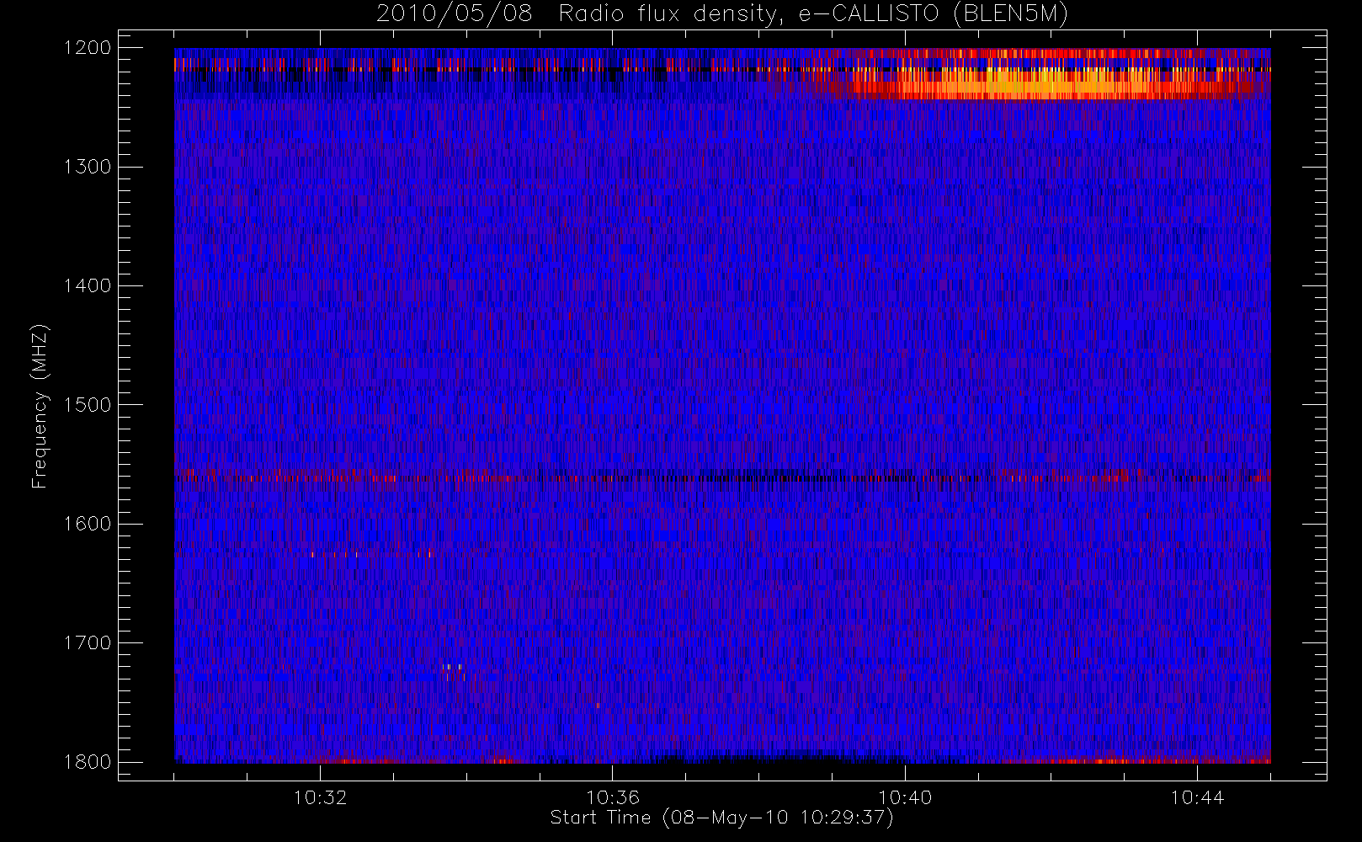Click the 10:32 time tick label
Image resolution: width=1362 pixels, height=842 pixels.
320,797
